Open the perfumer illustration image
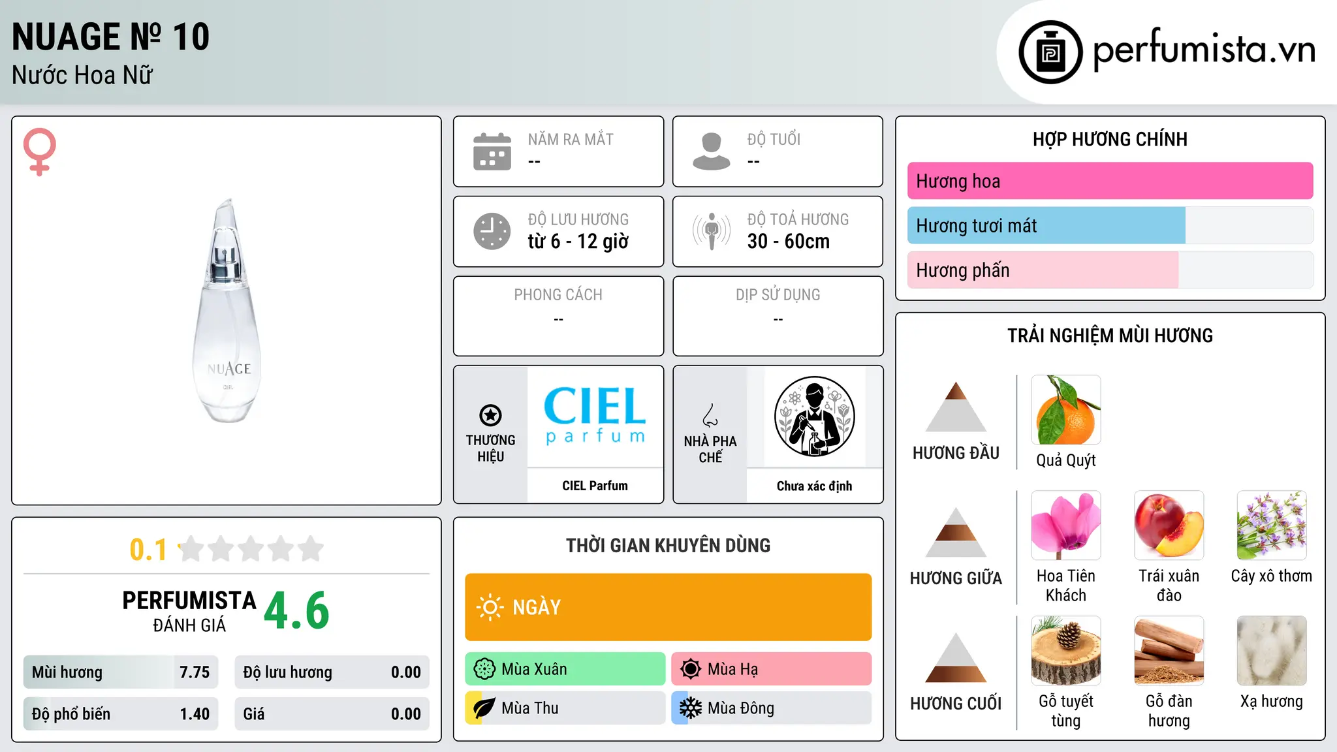1337x752 pixels. 814,416
